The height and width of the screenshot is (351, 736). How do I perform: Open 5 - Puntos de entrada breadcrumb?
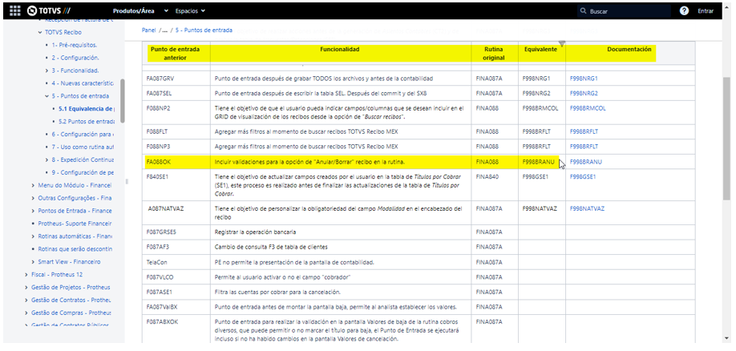pyautogui.click(x=204, y=30)
